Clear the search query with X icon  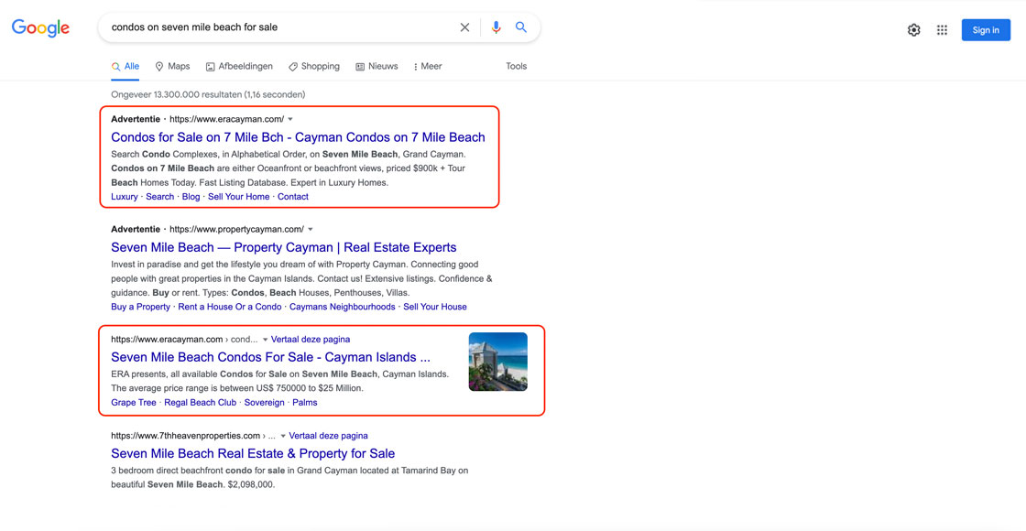pos(464,27)
